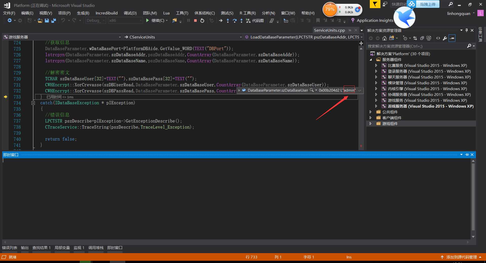This screenshot has height=263, width=486.
Task: Click the Step Into icon
Action: [x=228, y=21]
